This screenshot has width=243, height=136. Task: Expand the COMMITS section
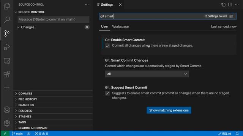tap(53, 94)
